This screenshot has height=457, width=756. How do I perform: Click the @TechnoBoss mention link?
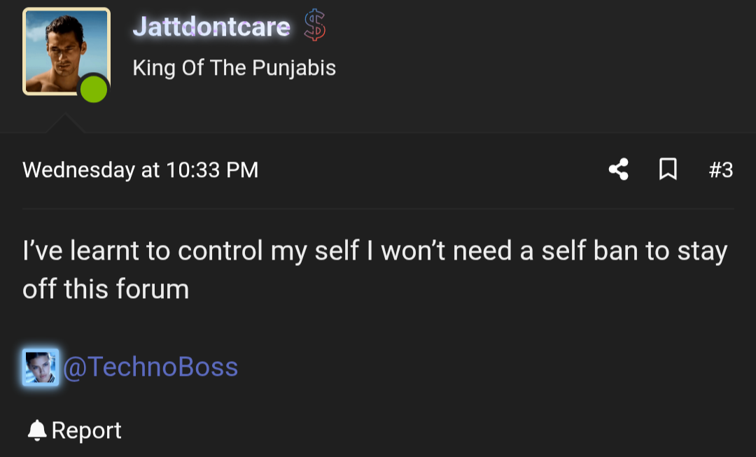[150, 367]
